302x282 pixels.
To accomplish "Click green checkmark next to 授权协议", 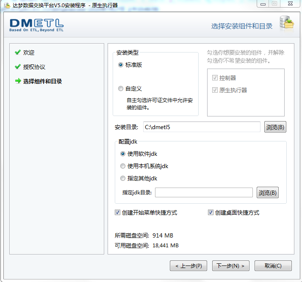I will tap(18, 66).
